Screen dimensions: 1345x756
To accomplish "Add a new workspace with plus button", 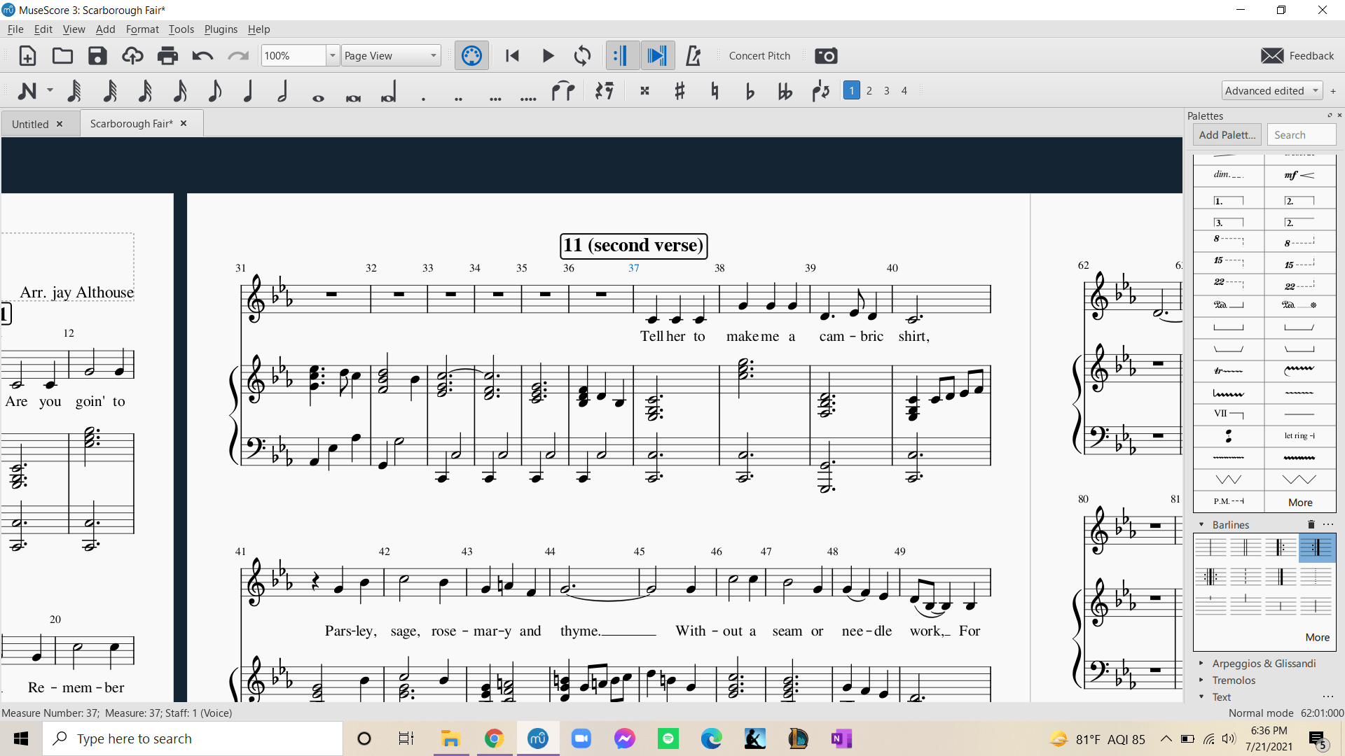I will (1333, 91).
